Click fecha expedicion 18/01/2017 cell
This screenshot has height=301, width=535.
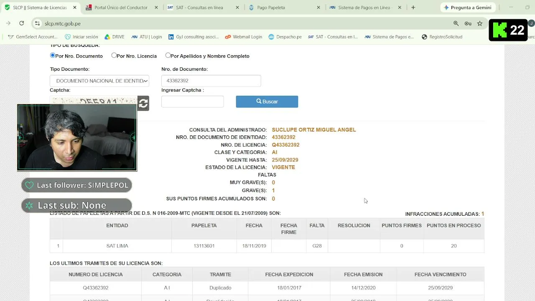click(x=289, y=288)
